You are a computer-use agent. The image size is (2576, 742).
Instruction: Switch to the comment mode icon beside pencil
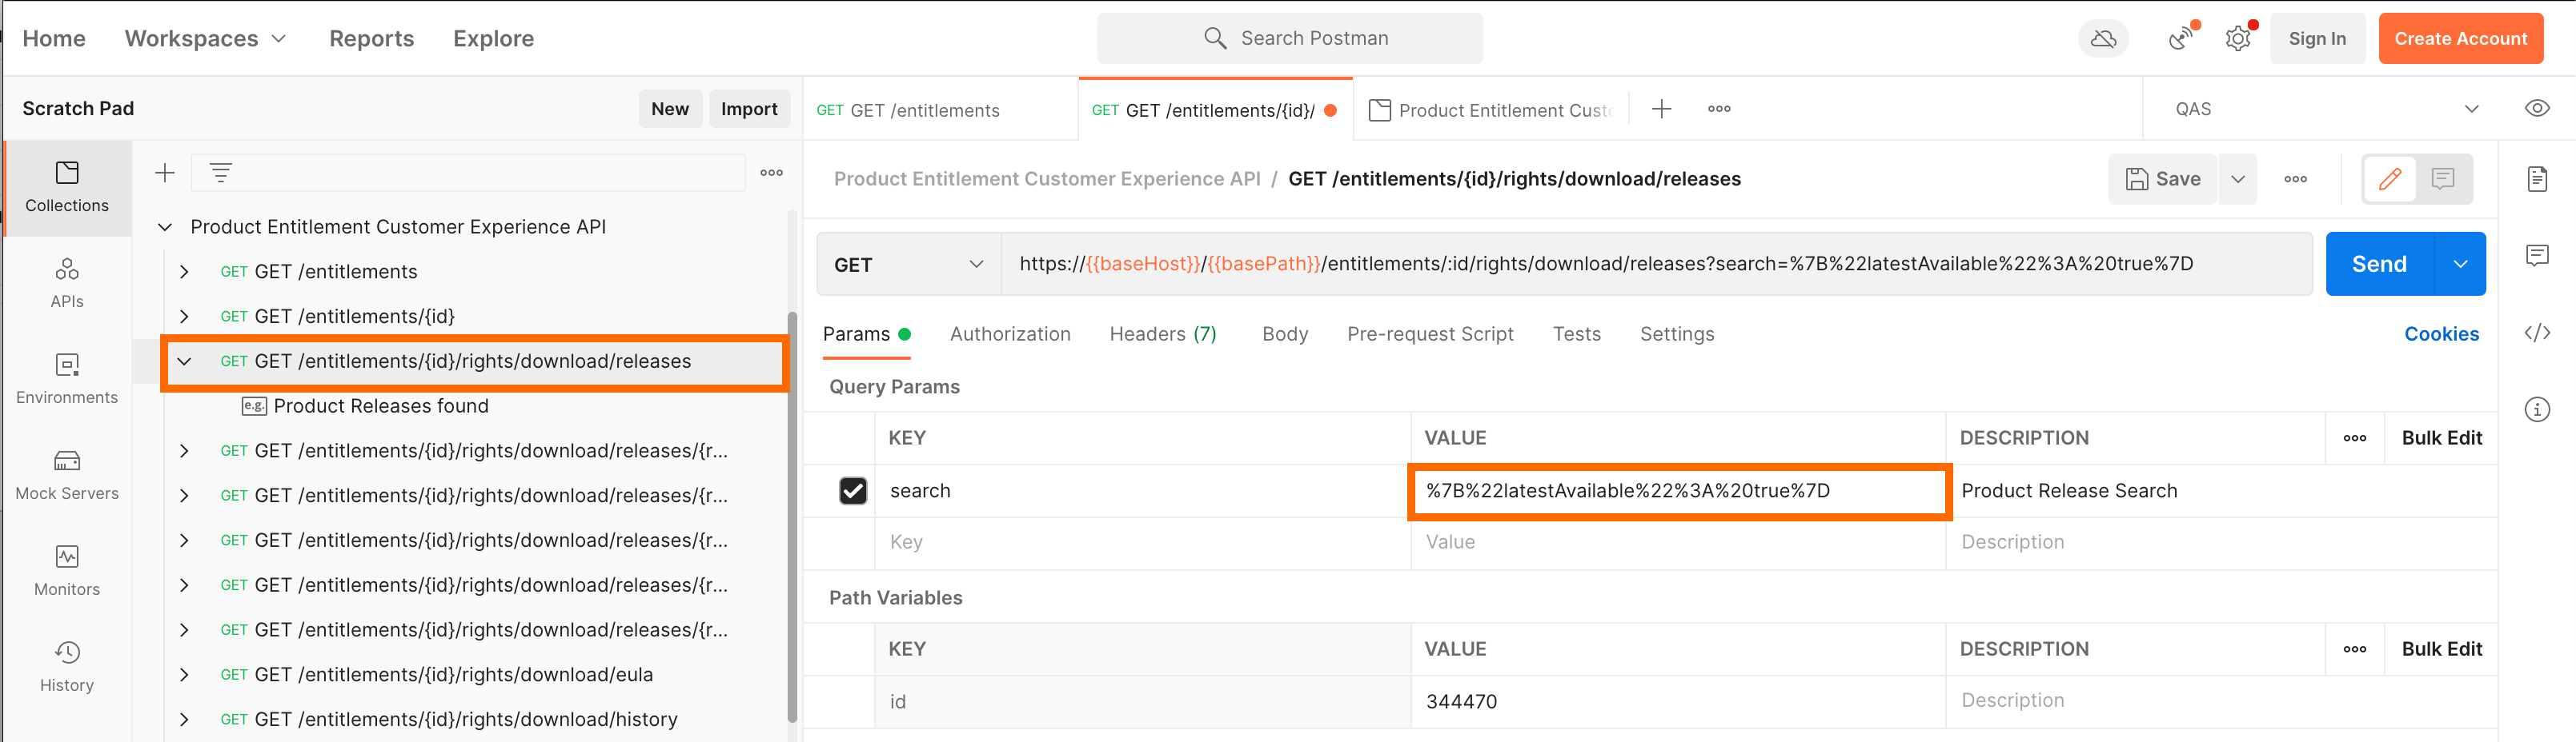click(x=2443, y=179)
